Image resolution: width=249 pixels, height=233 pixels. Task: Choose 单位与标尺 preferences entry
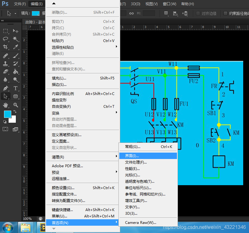pyautogui.click(x=148, y=188)
